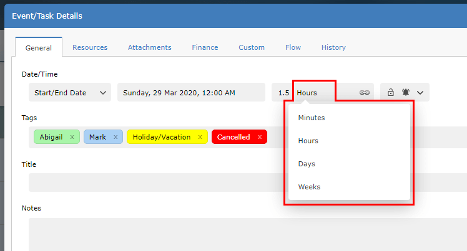Remove the Holiday/Vacation tag

200,137
